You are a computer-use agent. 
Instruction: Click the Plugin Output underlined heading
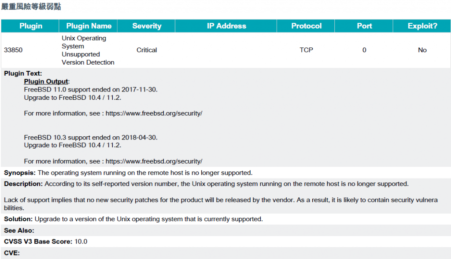click(46, 81)
